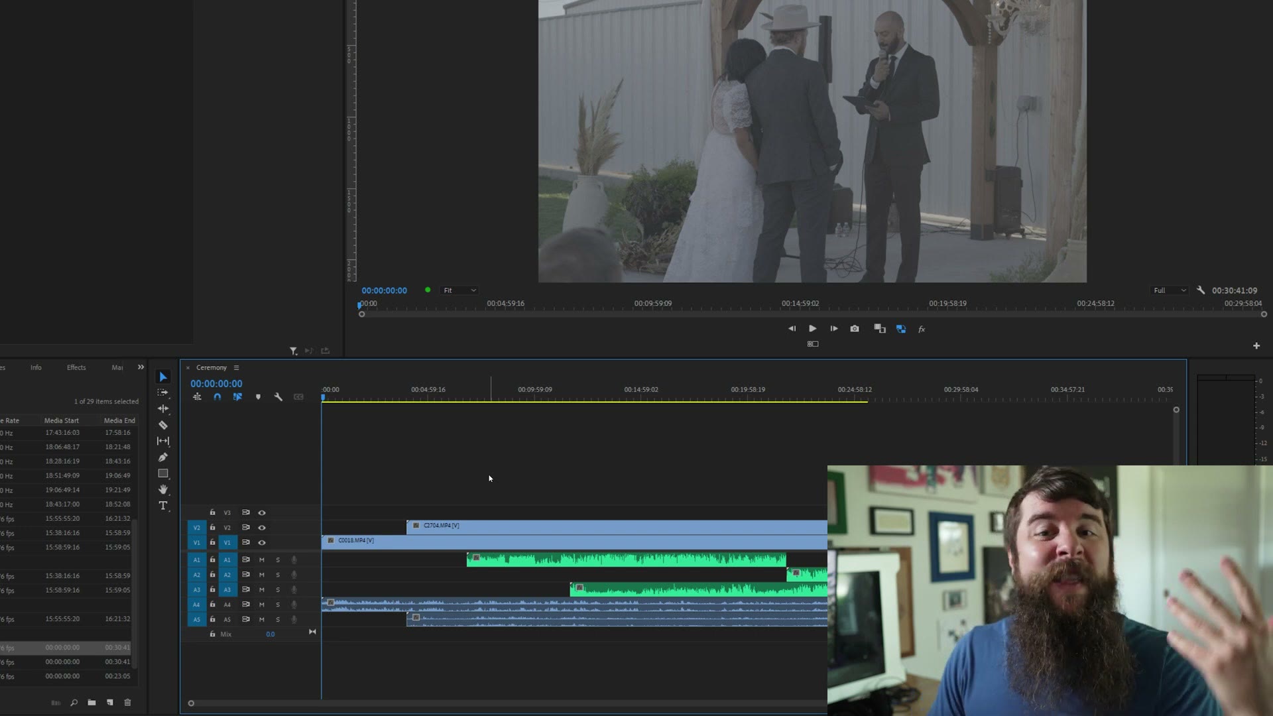Switch to the Effects tab
The width and height of the screenshot is (1273, 716).
(x=76, y=367)
